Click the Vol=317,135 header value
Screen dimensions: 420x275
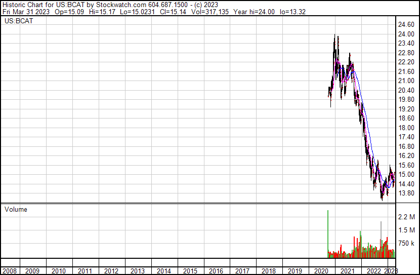(208, 12)
